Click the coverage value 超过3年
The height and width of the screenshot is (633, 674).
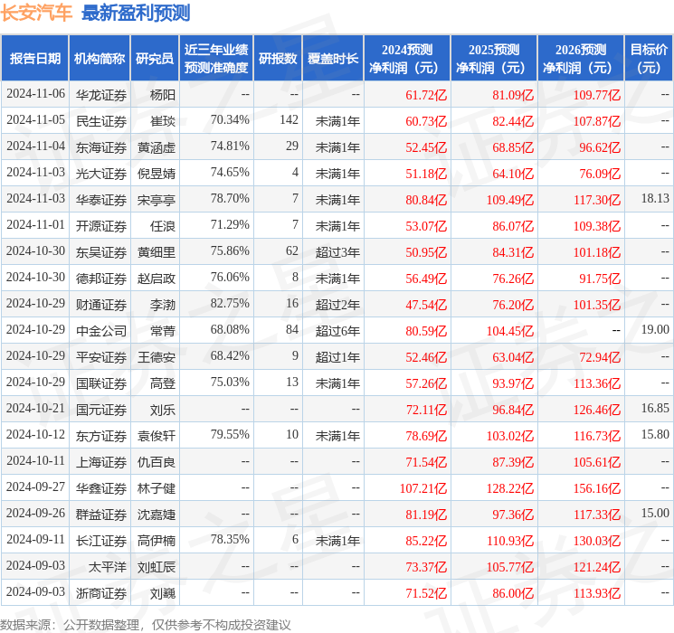click(x=337, y=252)
